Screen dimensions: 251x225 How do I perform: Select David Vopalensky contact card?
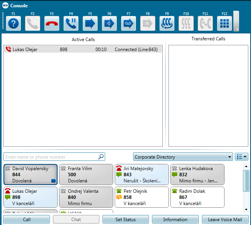(x=30, y=175)
